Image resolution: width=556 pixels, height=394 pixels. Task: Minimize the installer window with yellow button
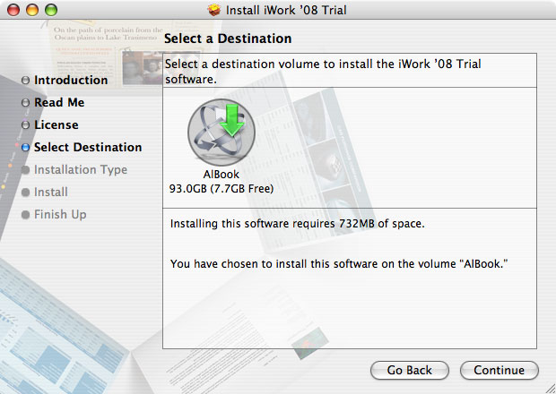tap(32, 10)
